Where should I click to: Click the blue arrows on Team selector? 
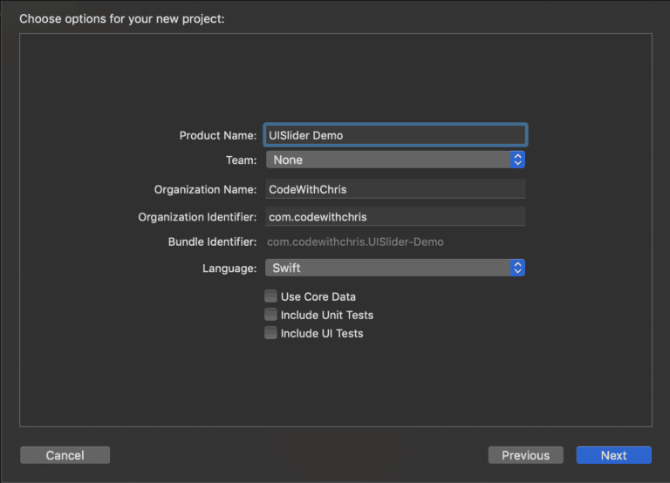(x=517, y=160)
